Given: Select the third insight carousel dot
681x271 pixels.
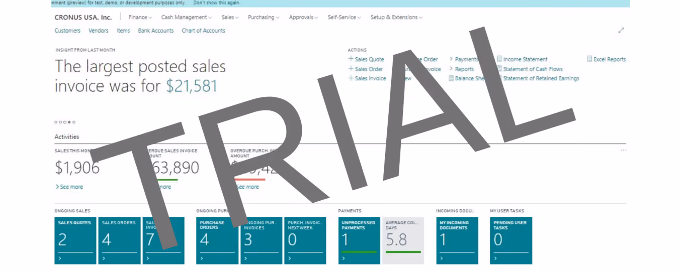Looking at the screenshot, I should [x=65, y=122].
